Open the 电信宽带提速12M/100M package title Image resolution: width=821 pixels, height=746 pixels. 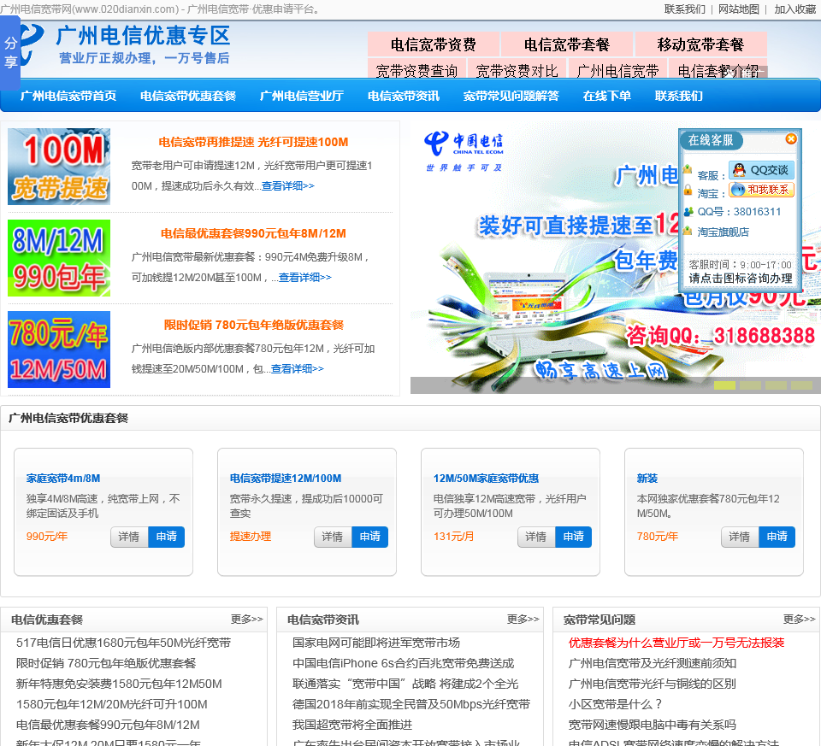click(x=286, y=479)
